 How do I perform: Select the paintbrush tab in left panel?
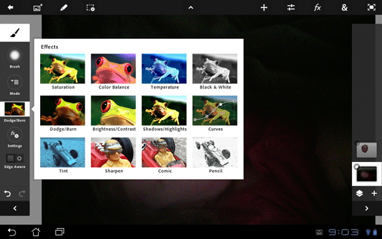click(15, 33)
